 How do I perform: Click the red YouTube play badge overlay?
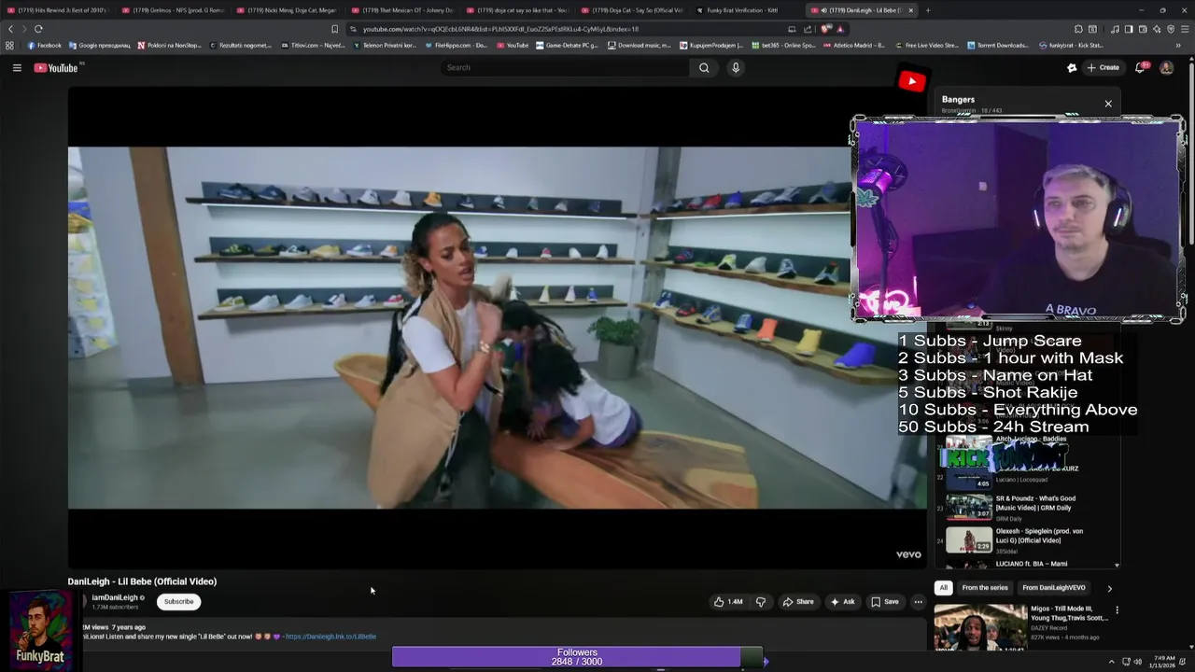[911, 81]
